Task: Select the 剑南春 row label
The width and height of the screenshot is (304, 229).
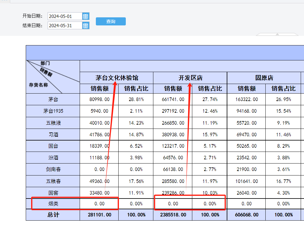Action: coord(53,170)
